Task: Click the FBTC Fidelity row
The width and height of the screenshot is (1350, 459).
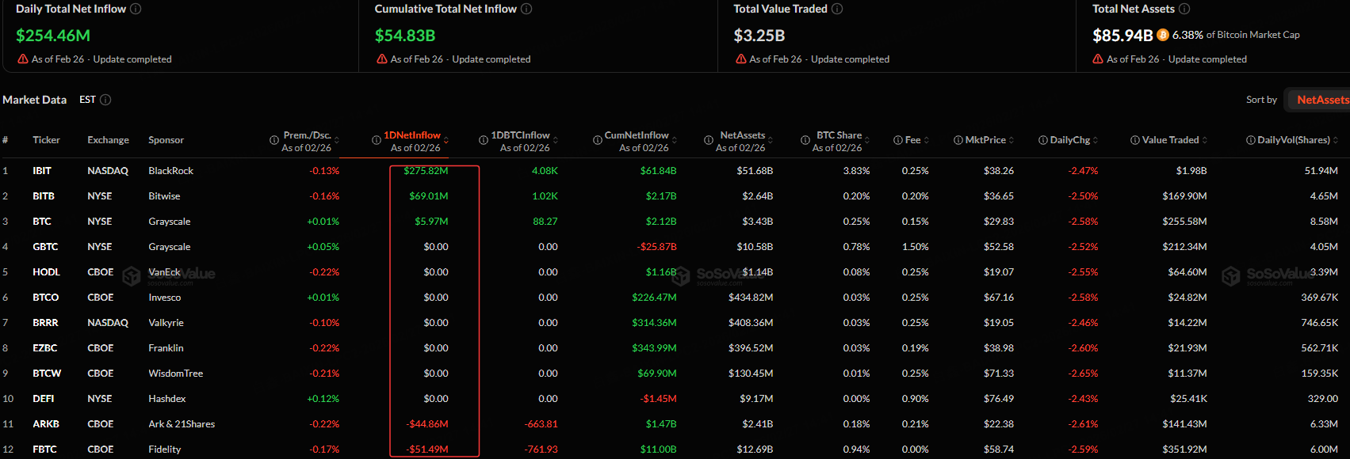Action: (164, 450)
